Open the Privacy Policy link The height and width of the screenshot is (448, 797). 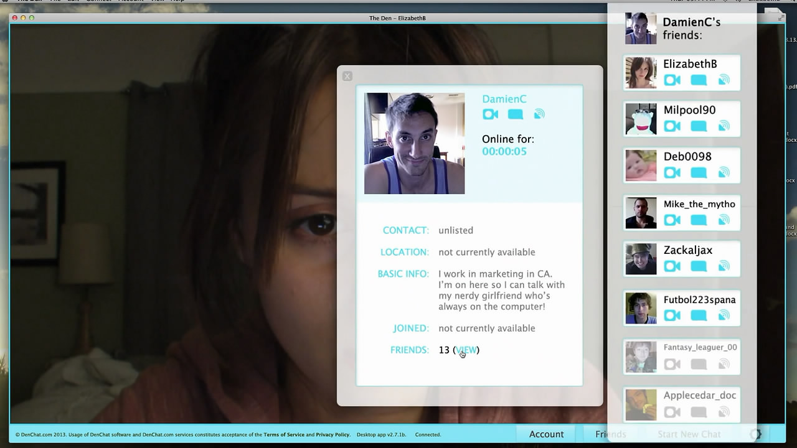click(332, 435)
